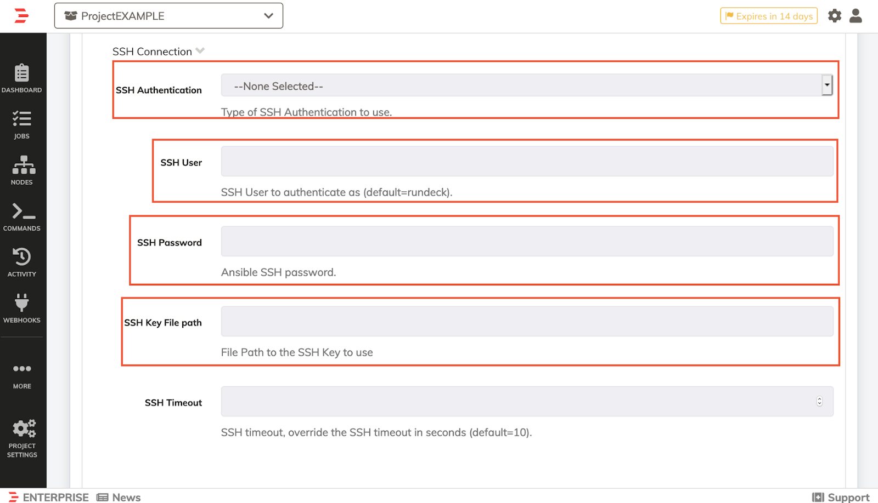Go to Jobs in sidebar
The image size is (878, 503).
[22, 125]
